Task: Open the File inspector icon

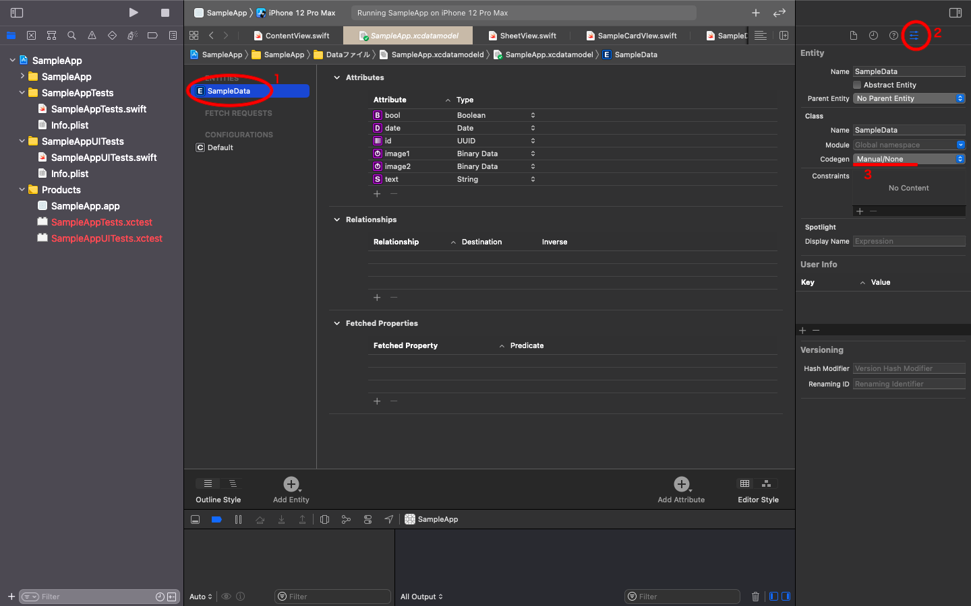Action: coord(853,35)
